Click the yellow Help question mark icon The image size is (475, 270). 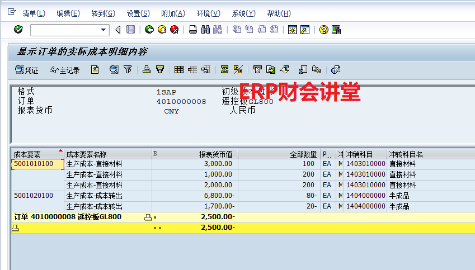323,30
